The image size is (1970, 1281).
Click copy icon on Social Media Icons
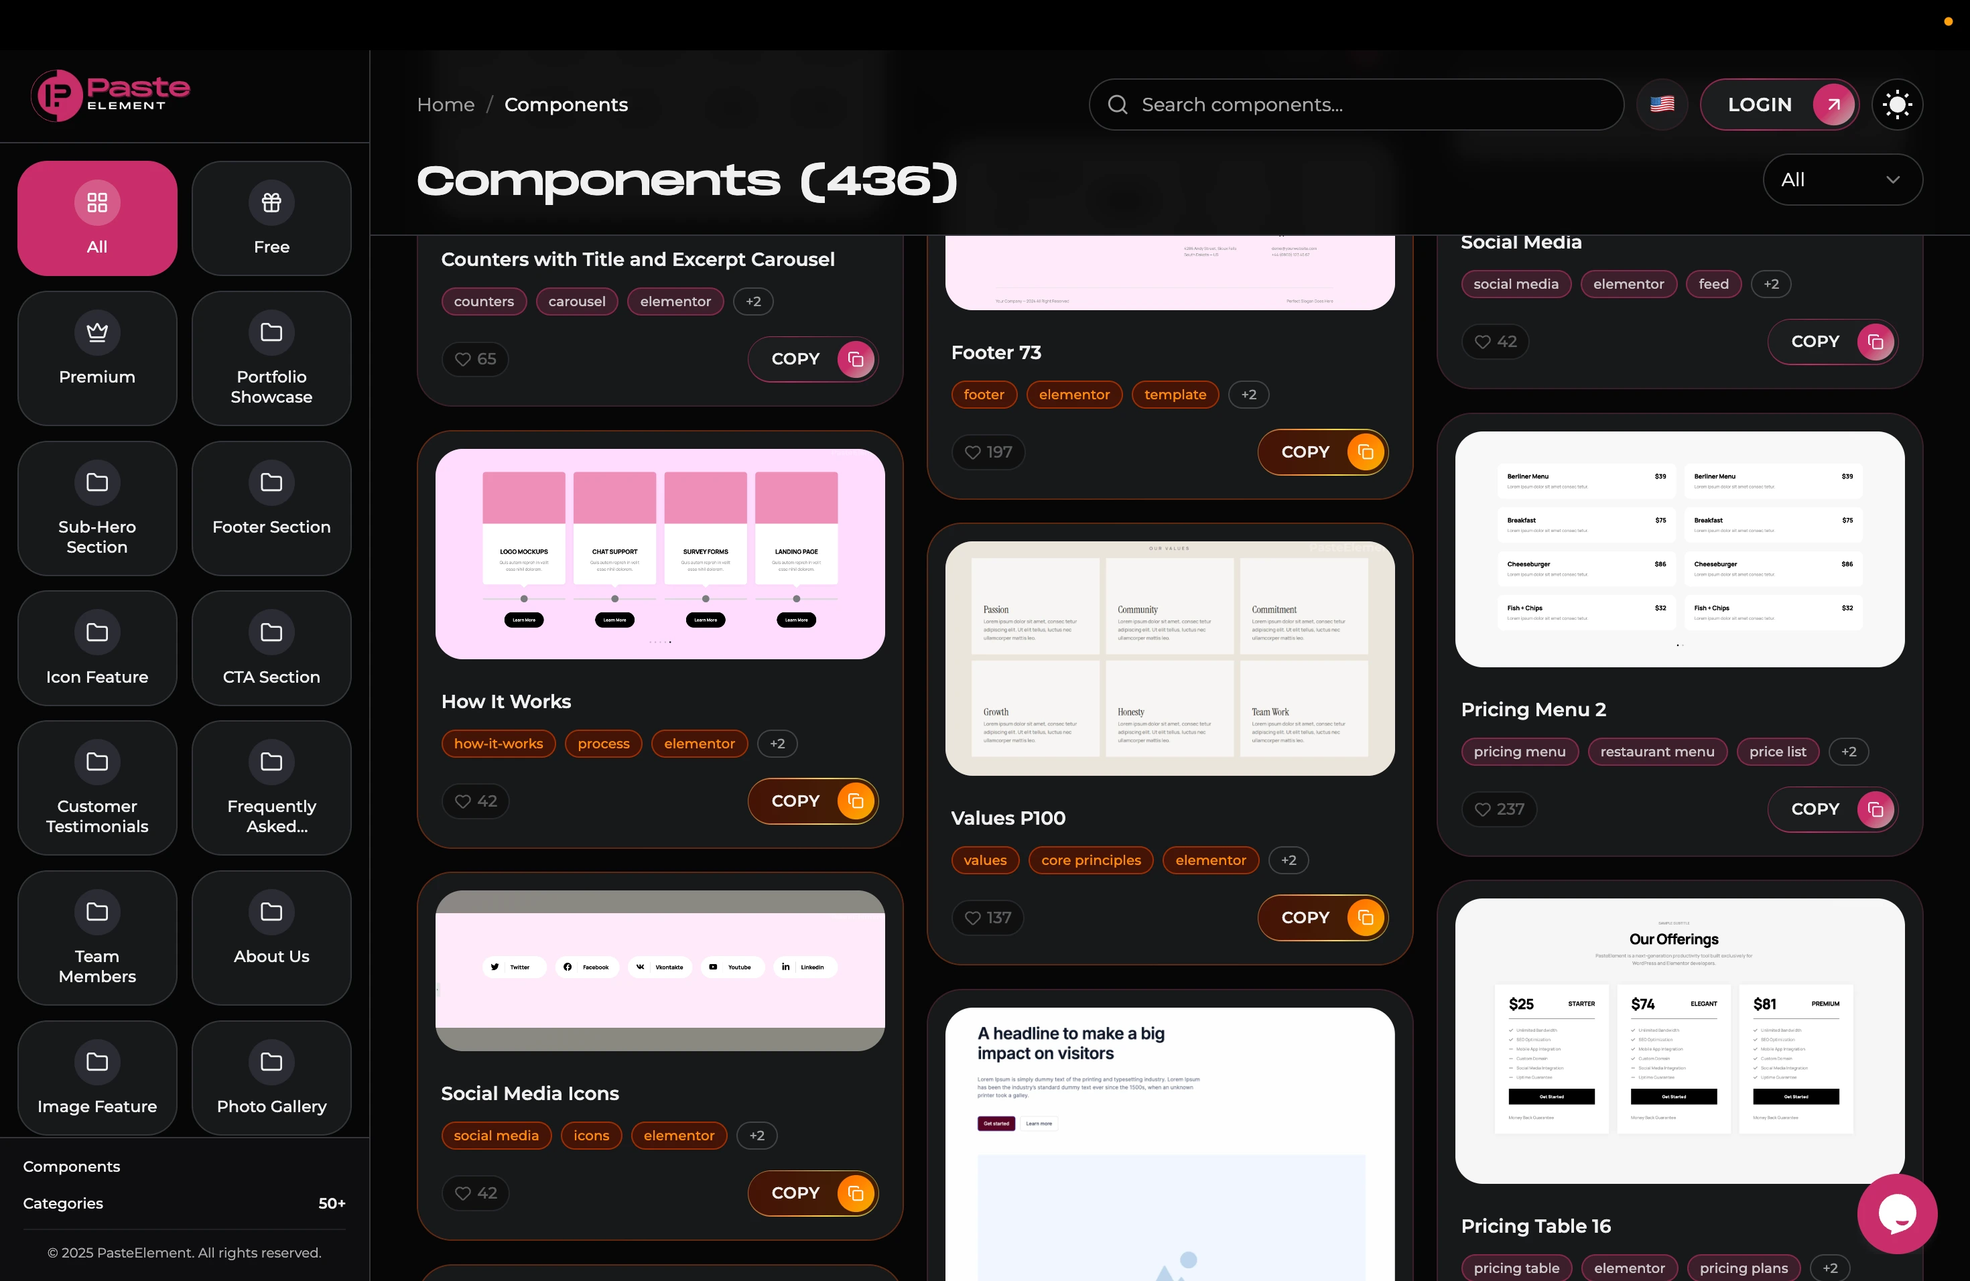[x=855, y=1193]
